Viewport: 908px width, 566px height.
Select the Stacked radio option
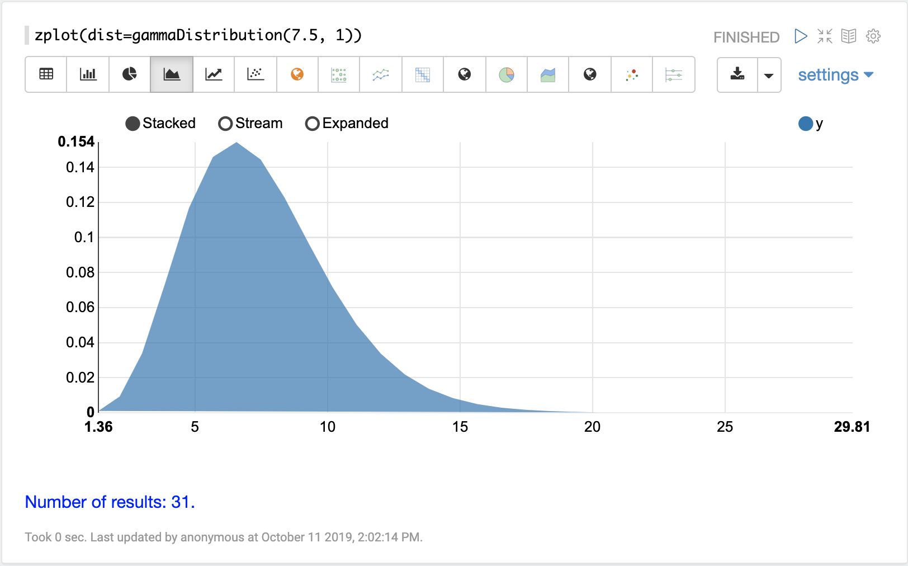pos(133,124)
